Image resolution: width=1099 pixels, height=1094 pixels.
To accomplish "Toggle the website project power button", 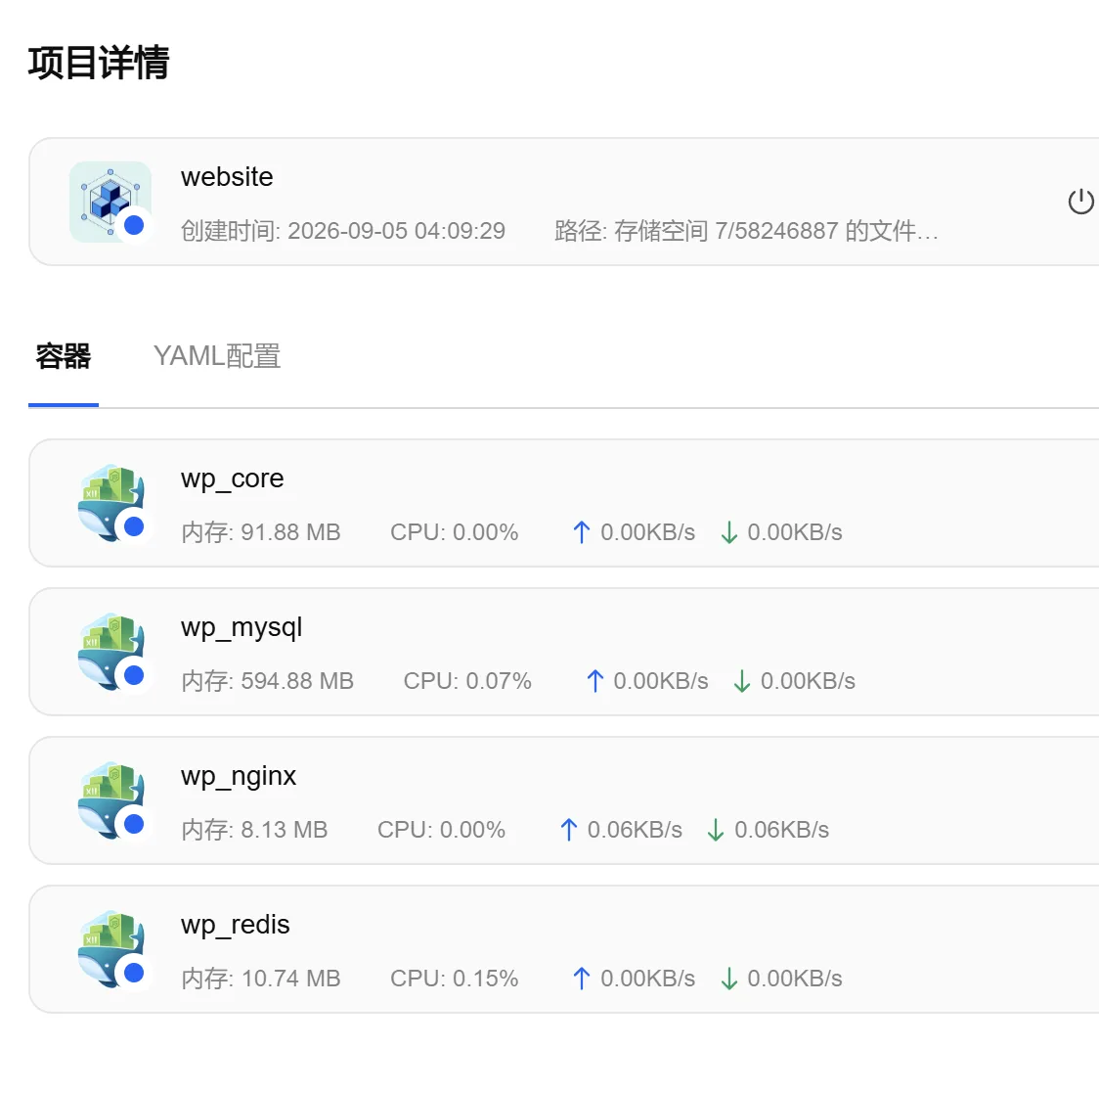I will 1080,202.
